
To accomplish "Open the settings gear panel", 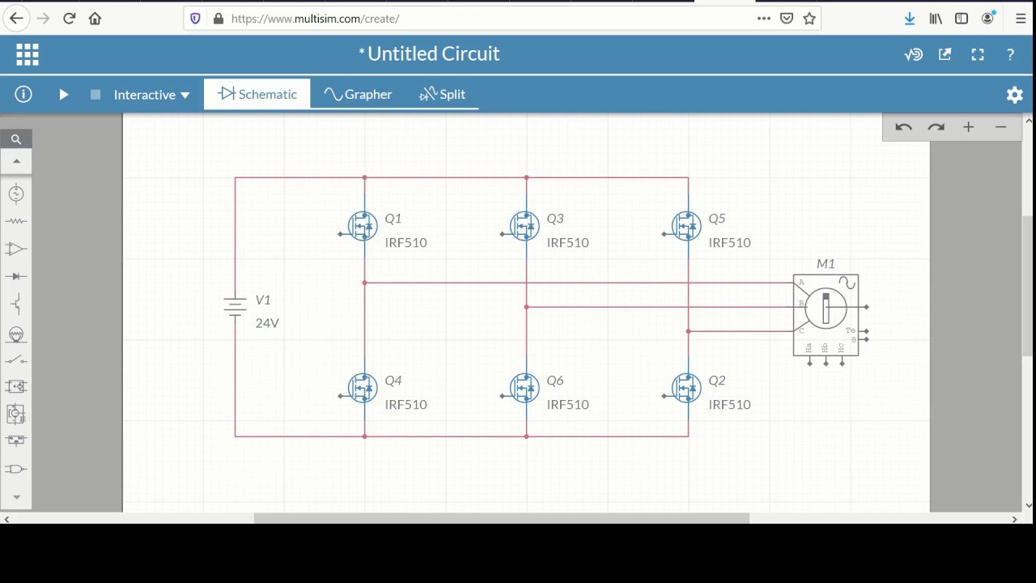I will click(1015, 95).
